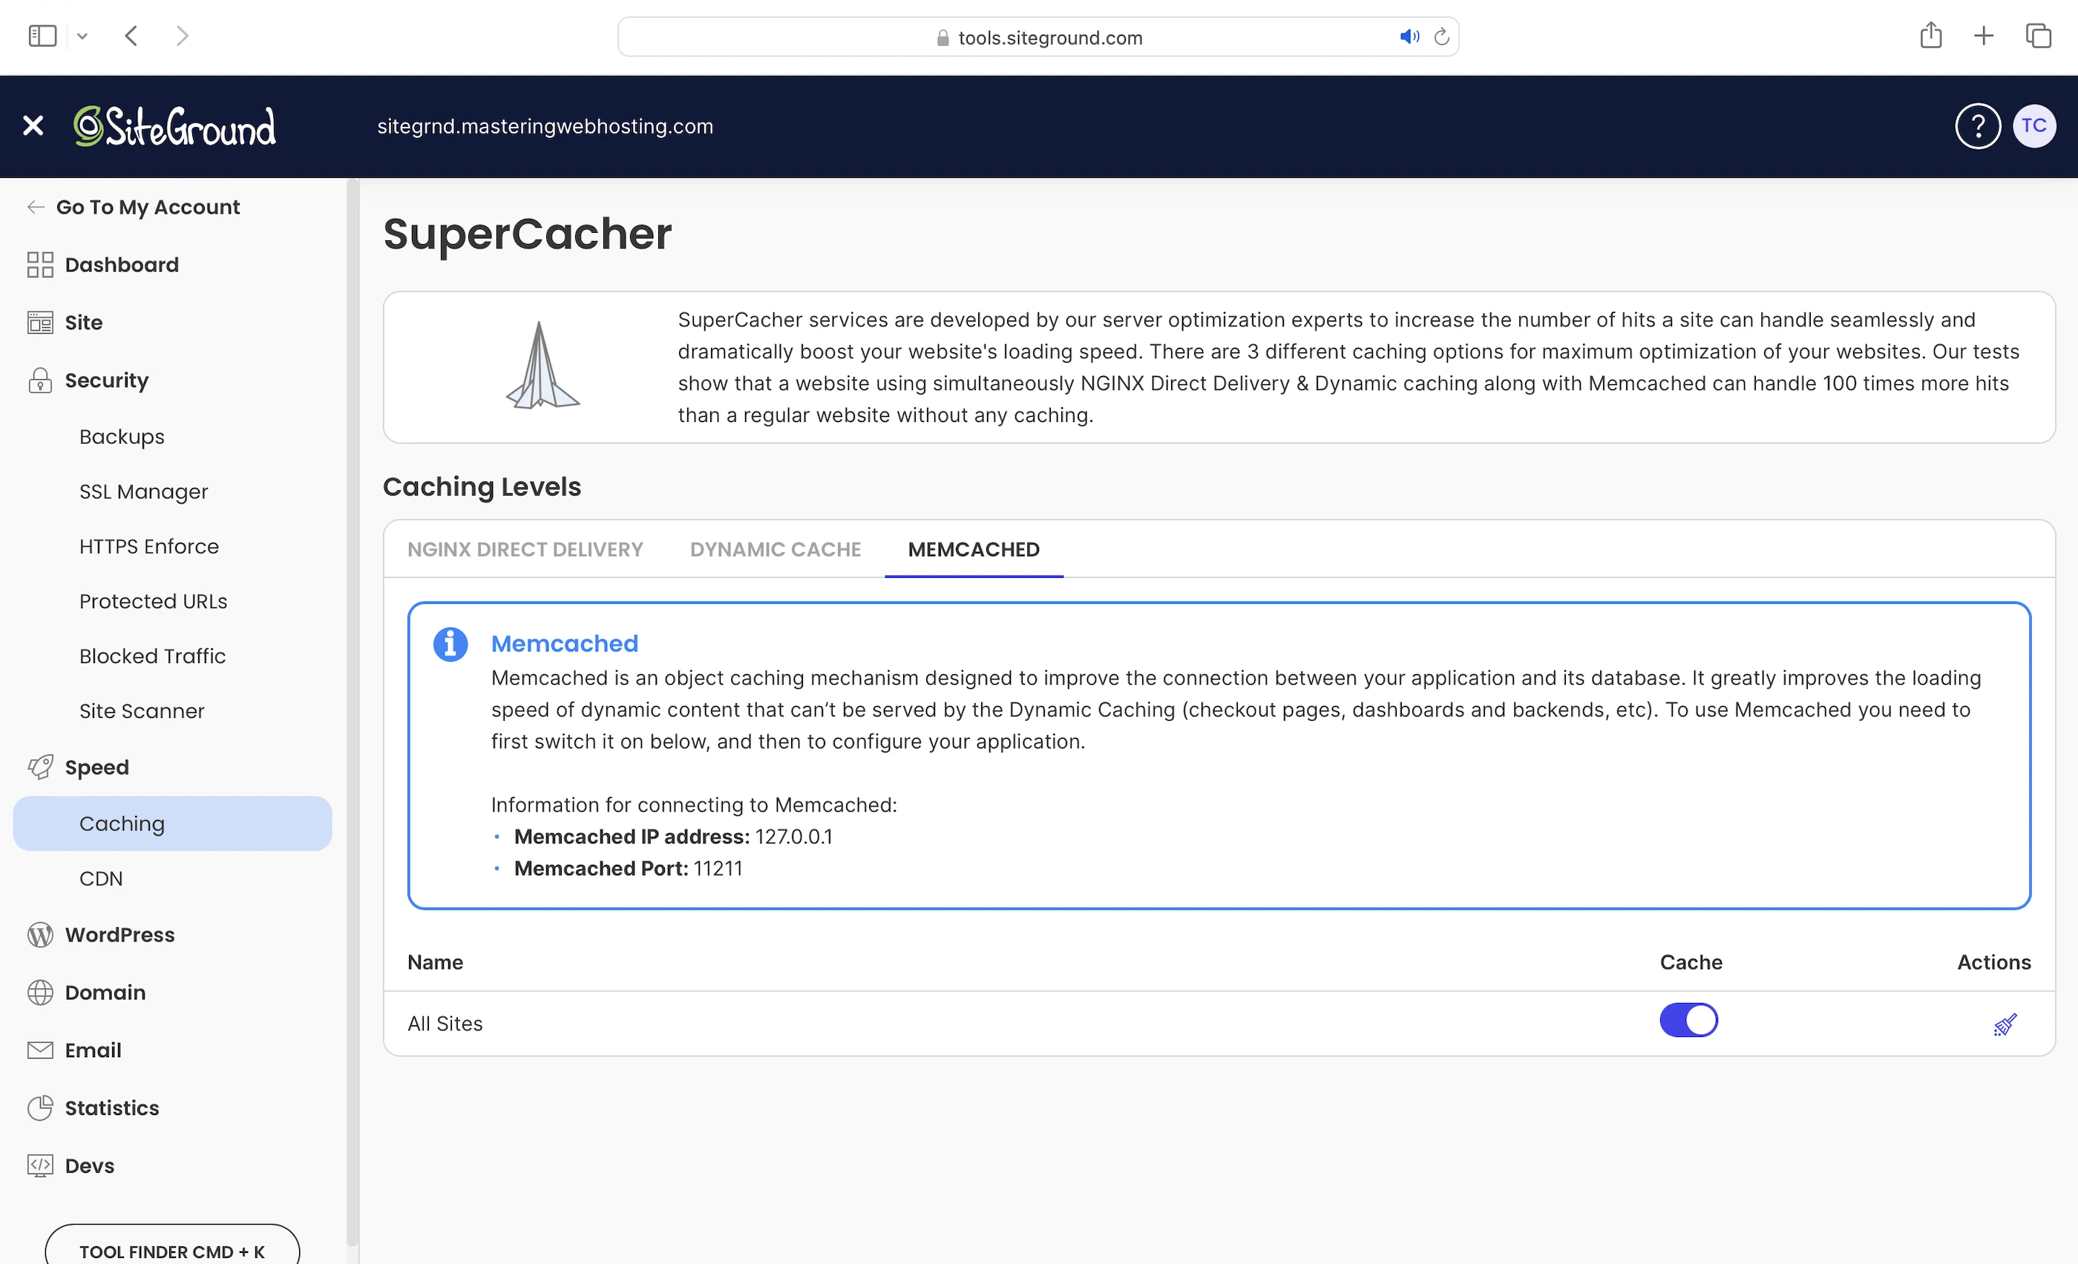Mute tab audio speaker icon

pos(1409,37)
